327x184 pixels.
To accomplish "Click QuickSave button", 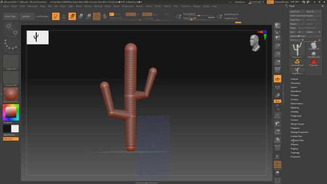I will [x=240, y=2].
